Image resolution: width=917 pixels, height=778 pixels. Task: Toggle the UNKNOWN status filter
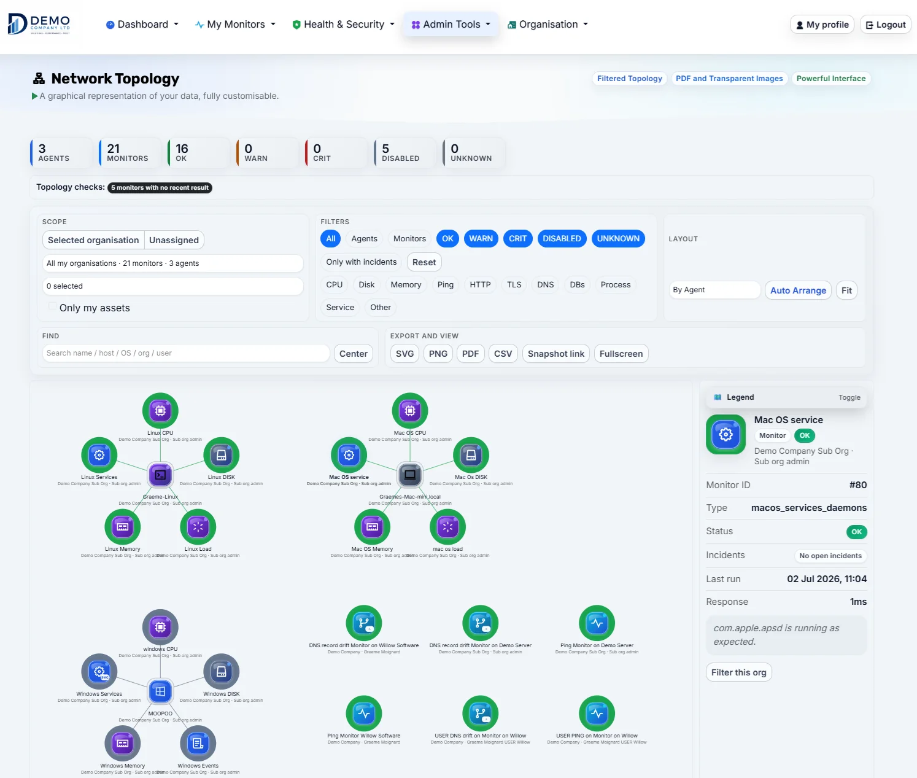tap(618, 239)
